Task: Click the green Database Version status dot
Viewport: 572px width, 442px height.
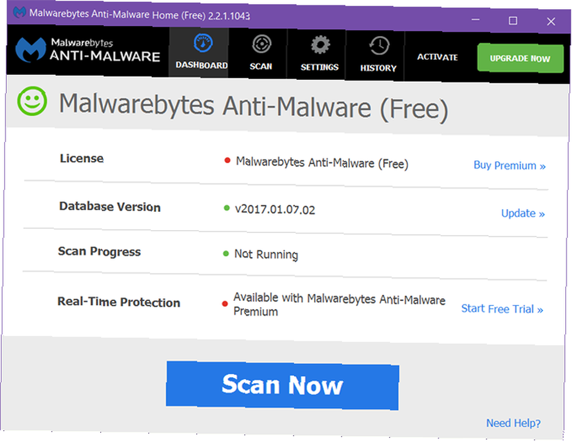Action: [x=227, y=208]
